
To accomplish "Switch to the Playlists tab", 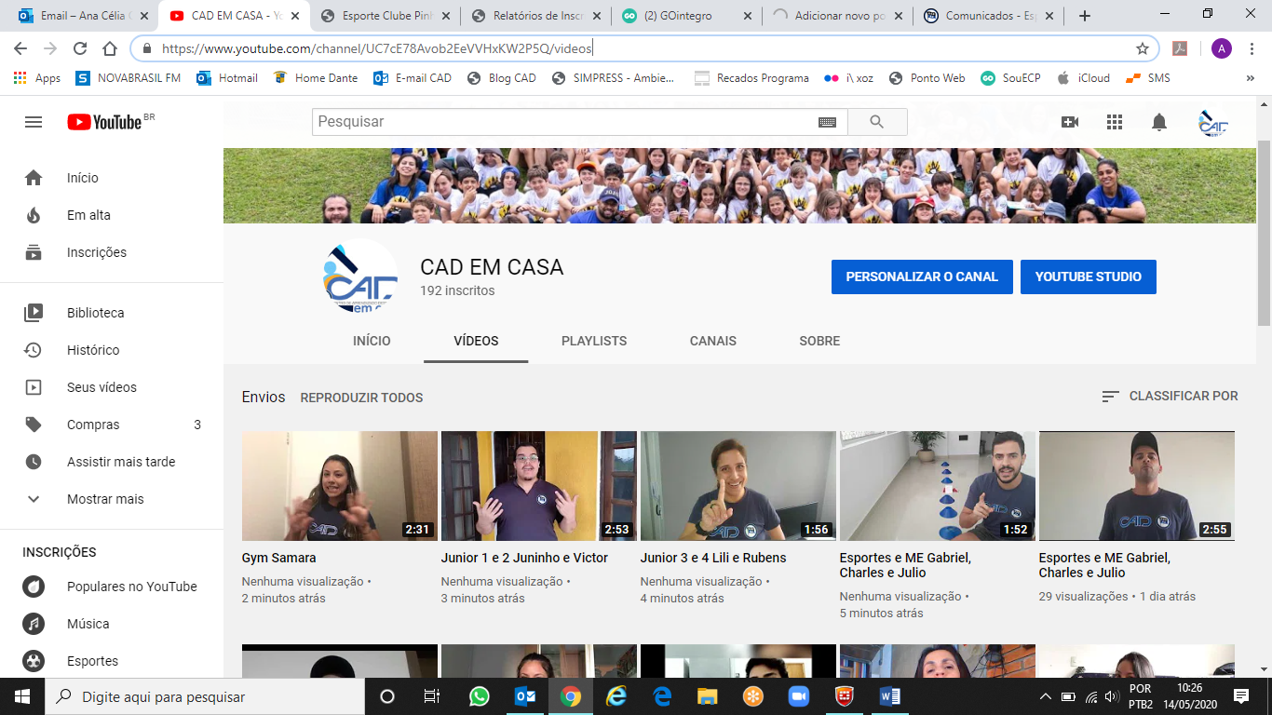I will [x=594, y=341].
